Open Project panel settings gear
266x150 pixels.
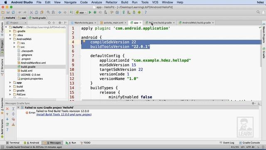point(60,22)
